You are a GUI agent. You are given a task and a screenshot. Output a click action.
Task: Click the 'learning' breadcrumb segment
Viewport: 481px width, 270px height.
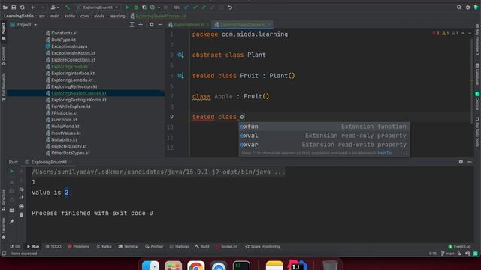point(117,16)
